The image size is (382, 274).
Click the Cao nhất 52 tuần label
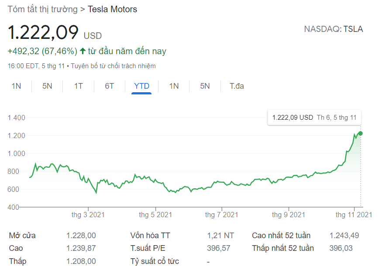[x=281, y=236]
